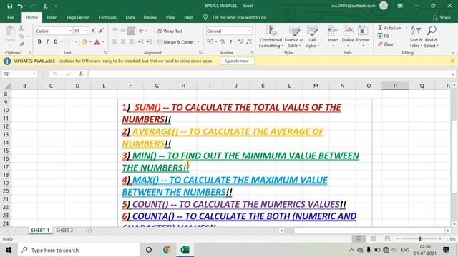Click AutoSum in Editing group
Viewport: 458px width, 257px height.
(x=390, y=28)
